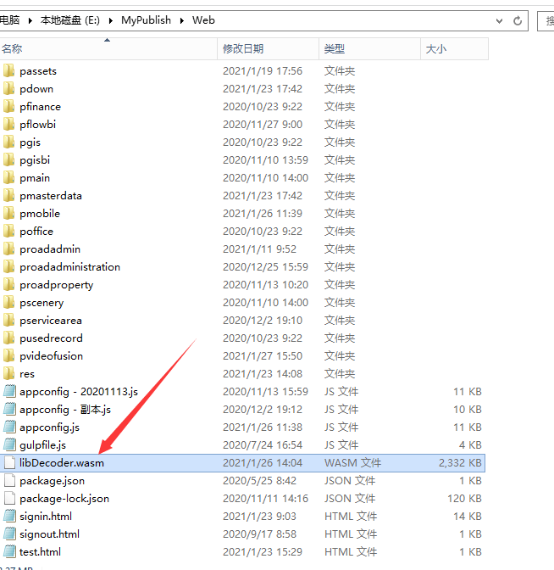Go to MyPublish in the address bar
This screenshot has height=570, width=554.
(x=146, y=20)
